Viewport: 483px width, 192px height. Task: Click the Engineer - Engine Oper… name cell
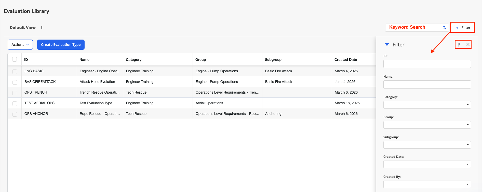pyautogui.click(x=100, y=71)
